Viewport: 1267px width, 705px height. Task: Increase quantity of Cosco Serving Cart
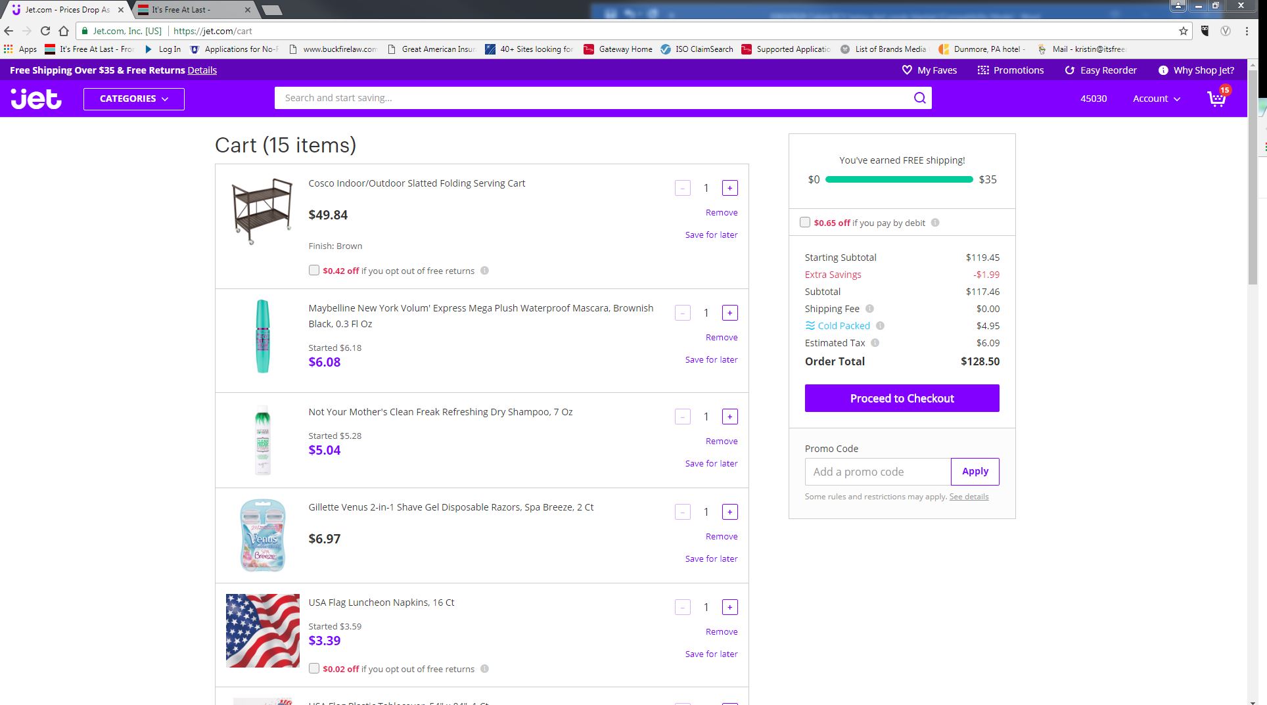[729, 188]
